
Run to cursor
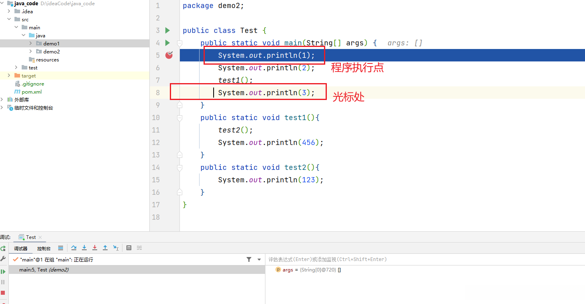click(x=116, y=248)
